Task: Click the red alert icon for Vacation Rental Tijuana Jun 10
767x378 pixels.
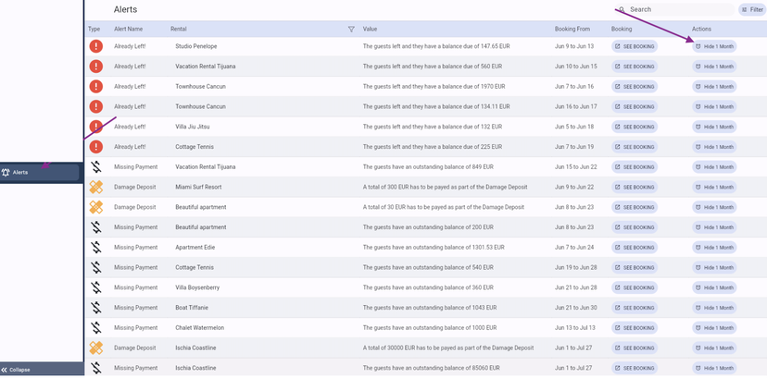Action: click(x=96, y=67)
